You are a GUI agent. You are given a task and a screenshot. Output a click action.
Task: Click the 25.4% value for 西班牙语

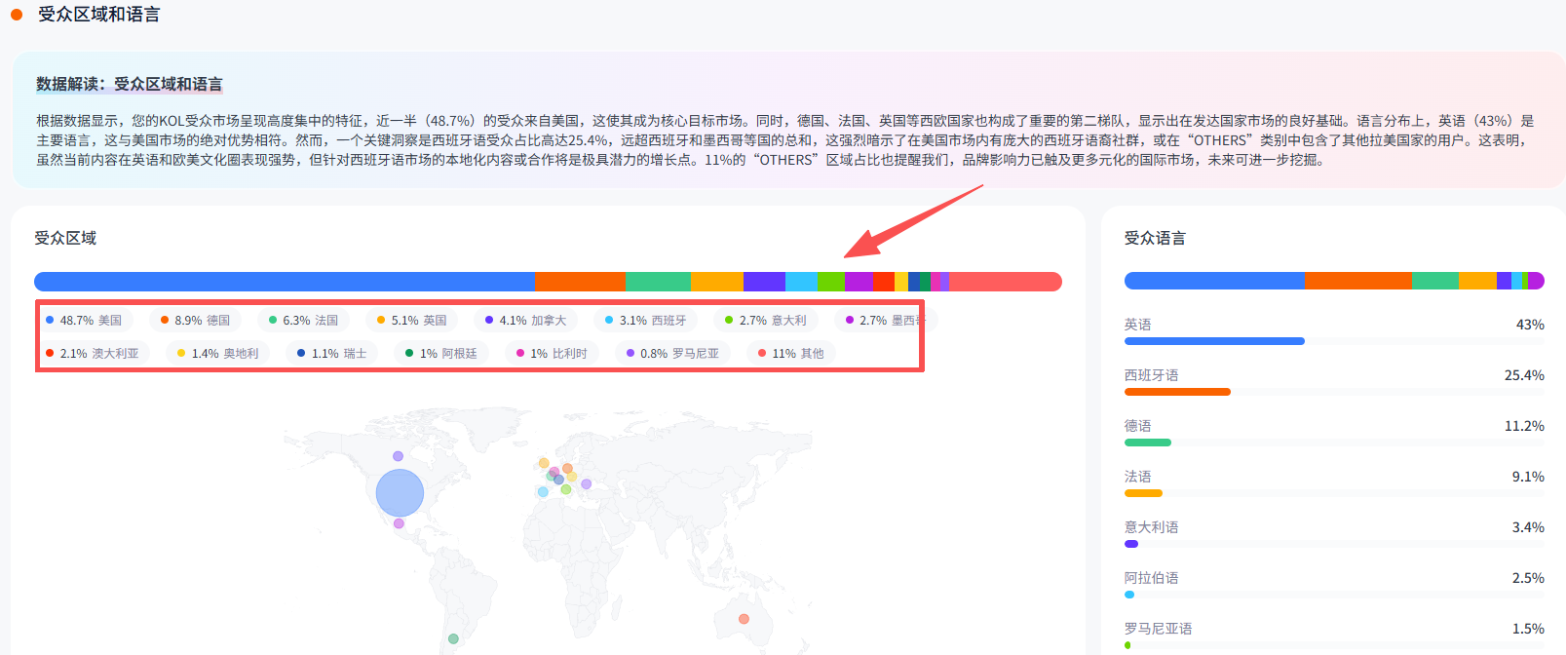coord(1524,375)
